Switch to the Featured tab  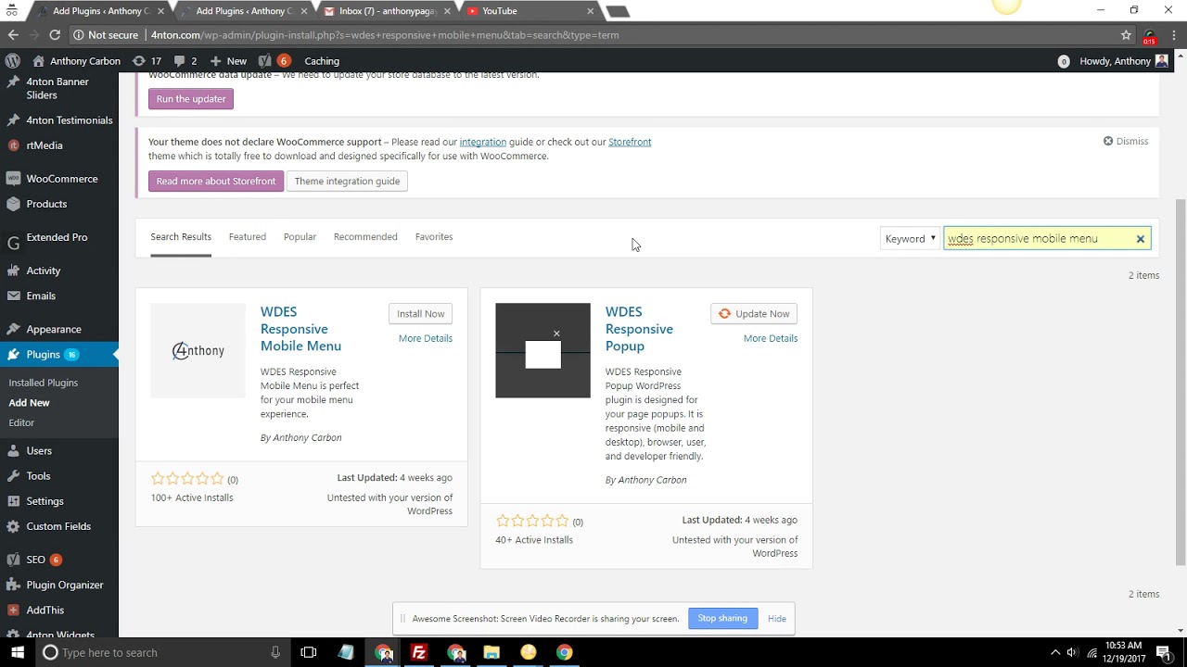248,237
